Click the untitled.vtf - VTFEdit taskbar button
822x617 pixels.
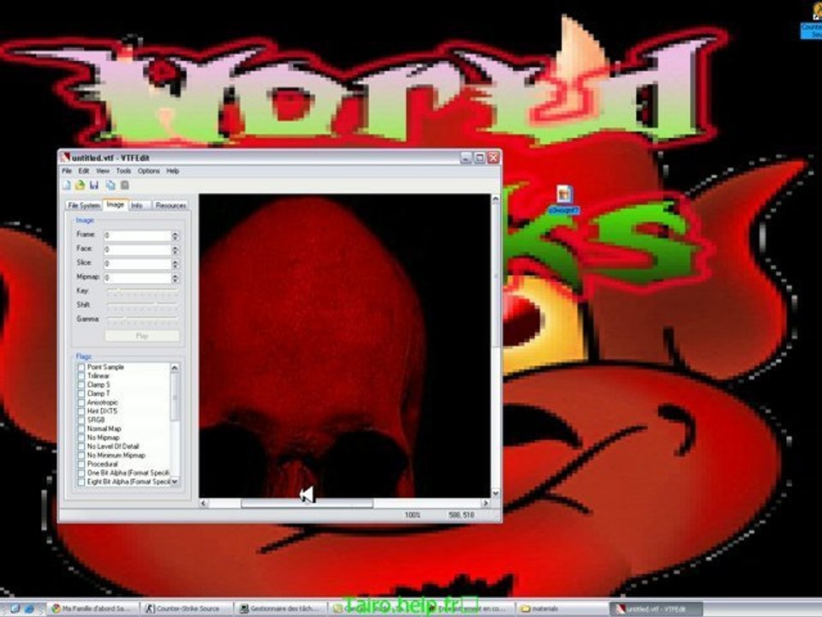pos(657,608)
